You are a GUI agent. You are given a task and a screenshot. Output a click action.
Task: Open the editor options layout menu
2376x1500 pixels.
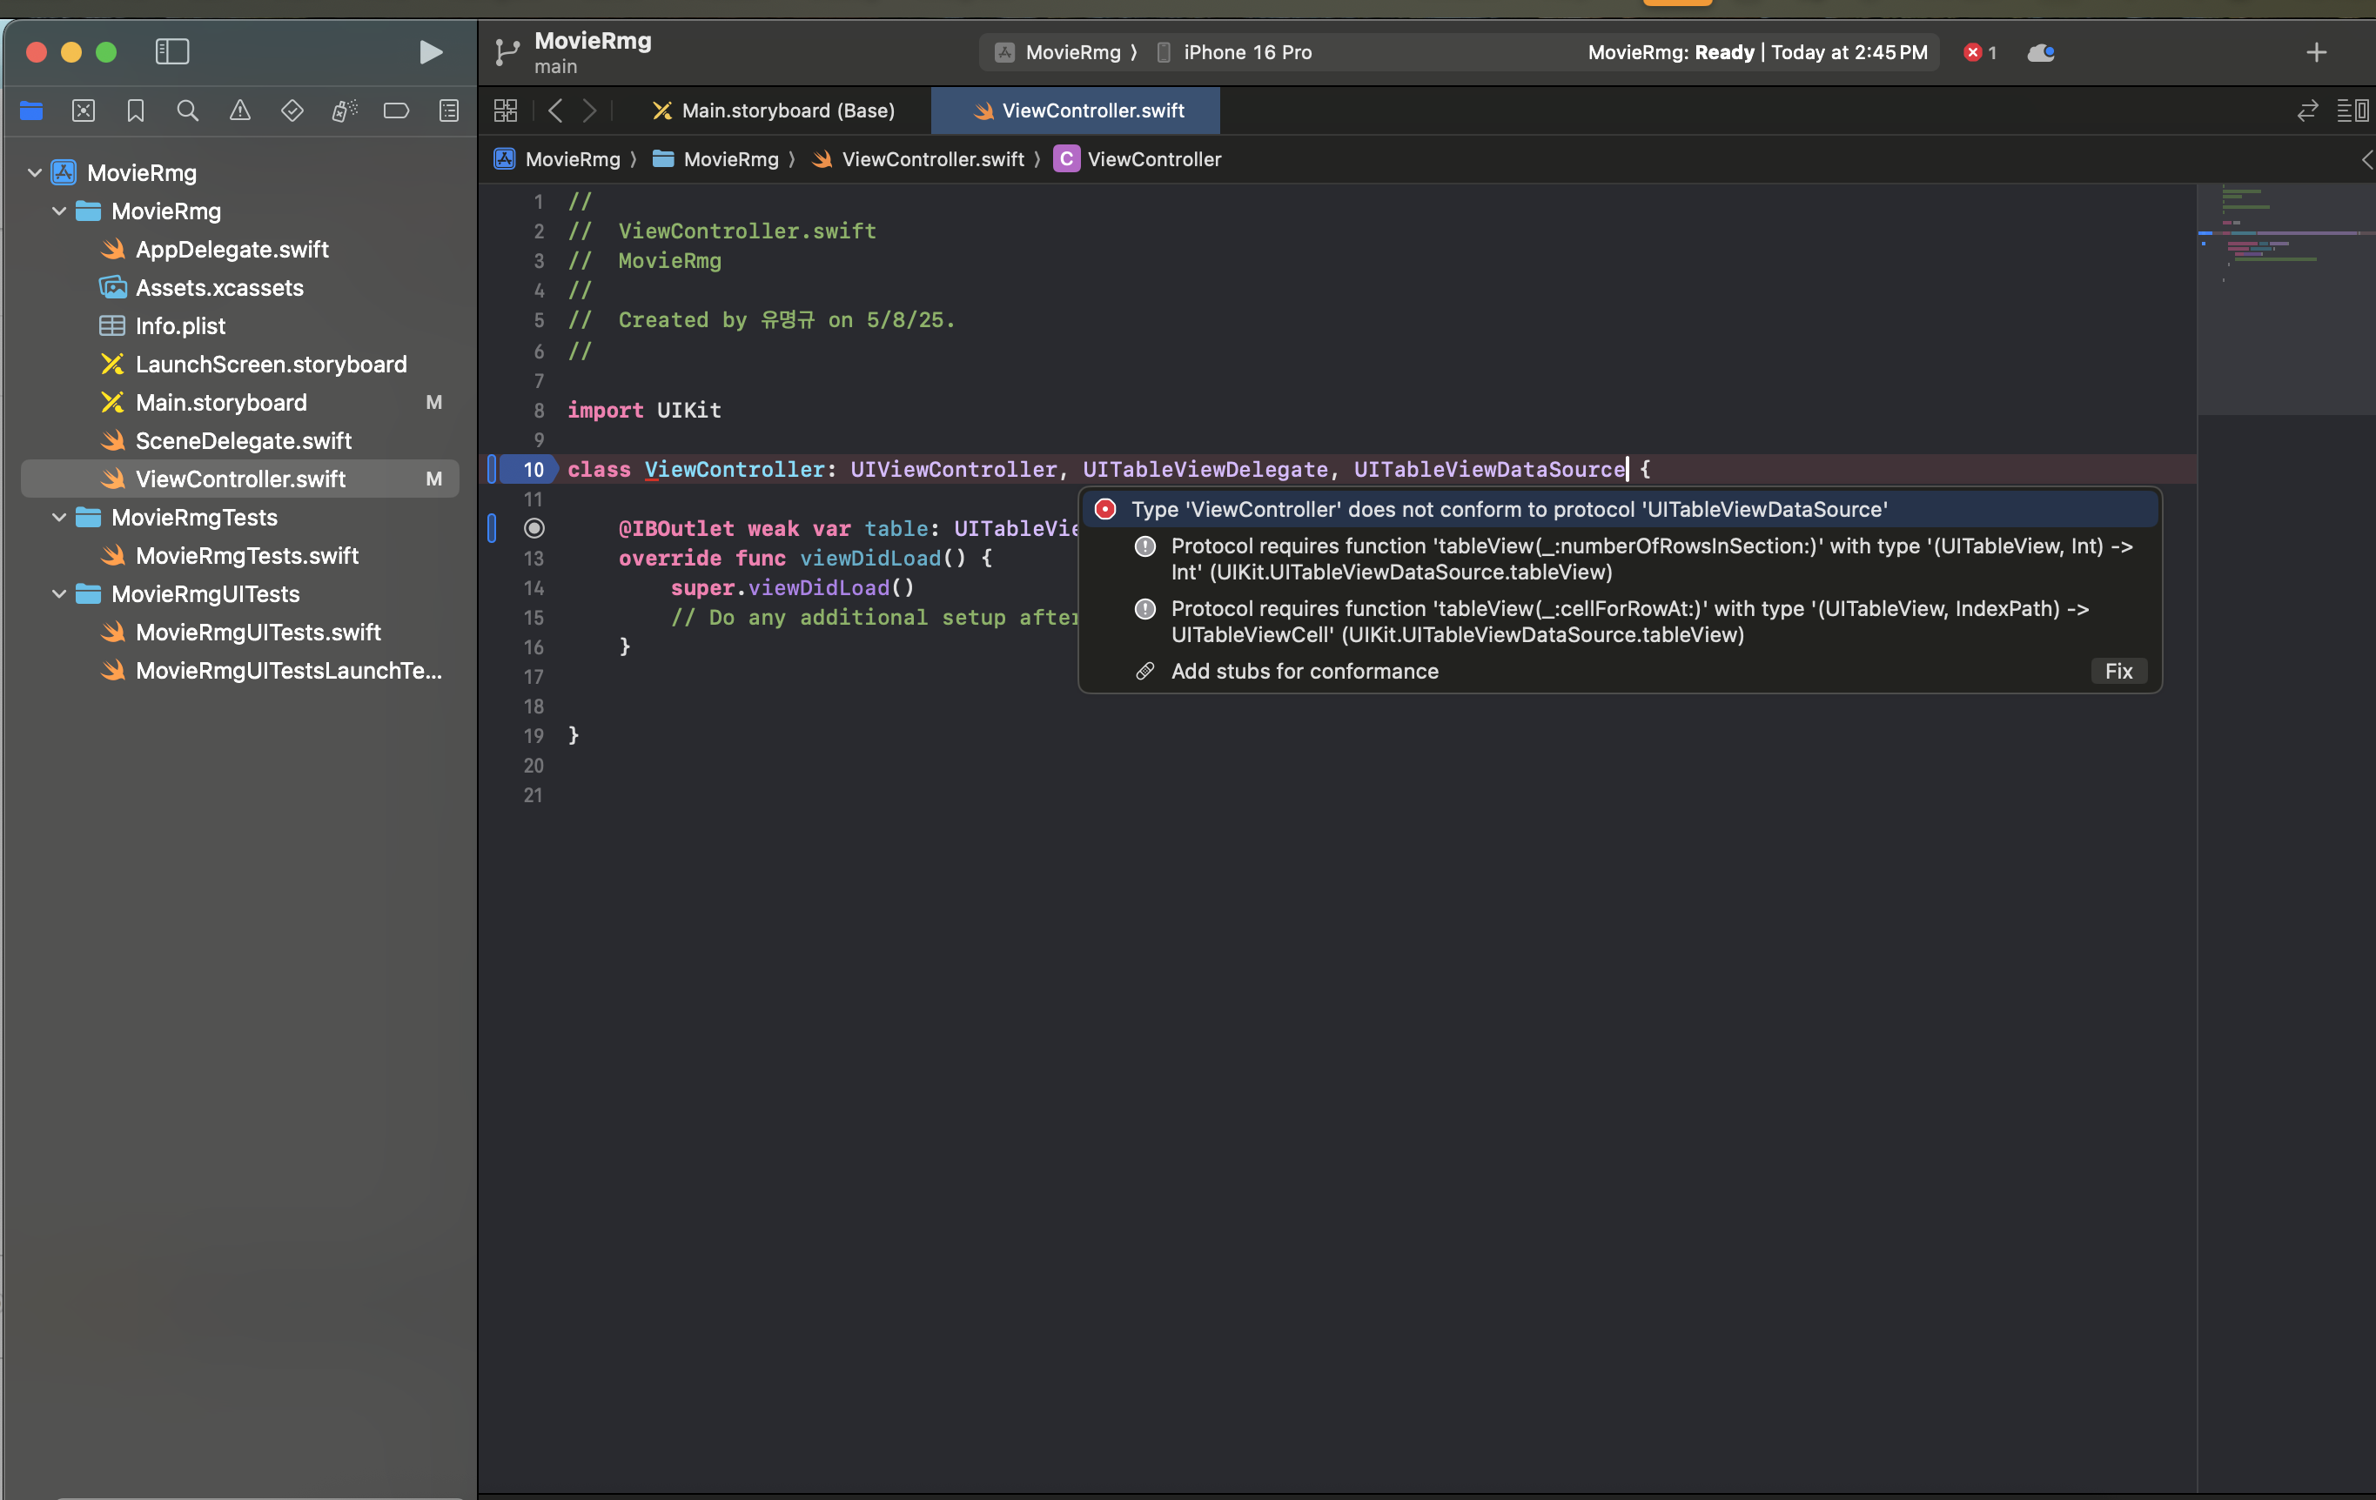pyautogui.click(x=2353, y=110)
